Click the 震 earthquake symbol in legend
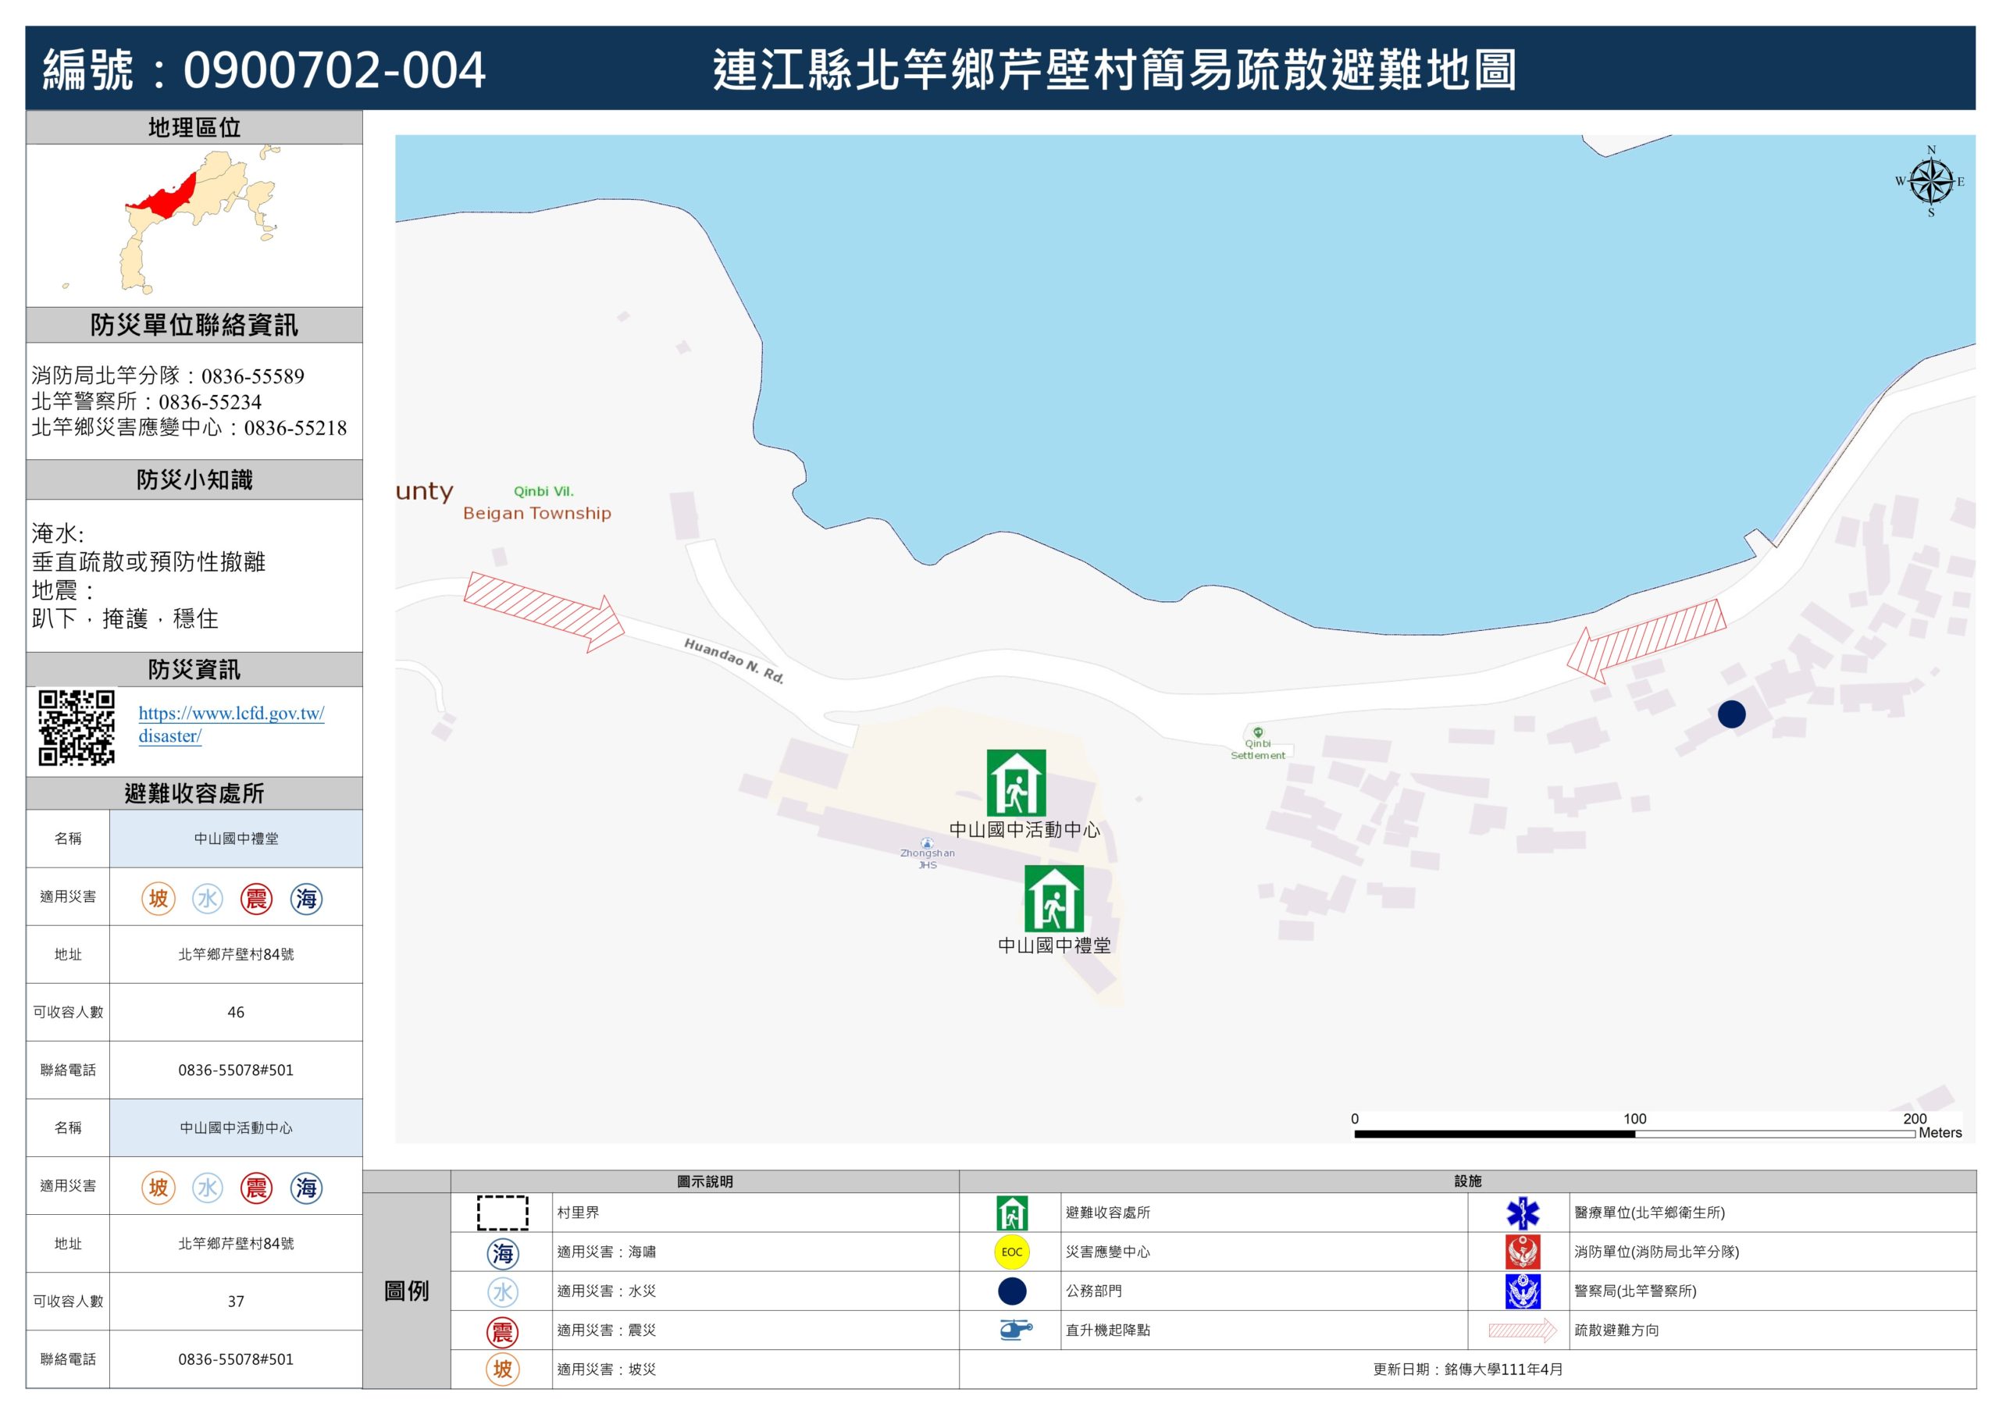The width and height of the screenshot is (1999, 1414). [502, 1331]
